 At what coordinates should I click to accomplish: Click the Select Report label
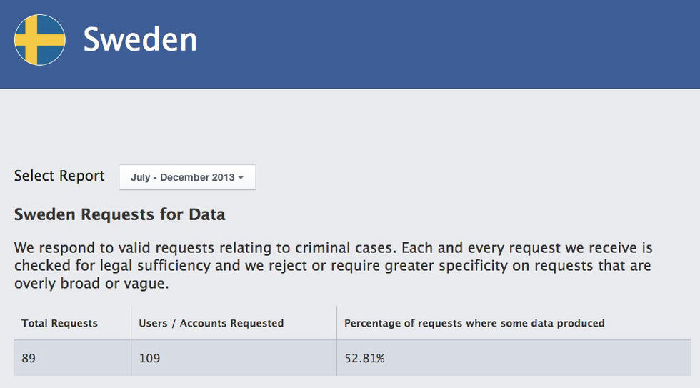point(59,176)
